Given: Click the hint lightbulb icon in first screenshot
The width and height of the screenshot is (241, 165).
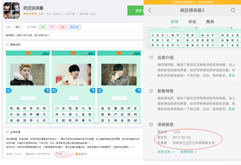Looking at the screenshot, I should (x=47, y=90).
